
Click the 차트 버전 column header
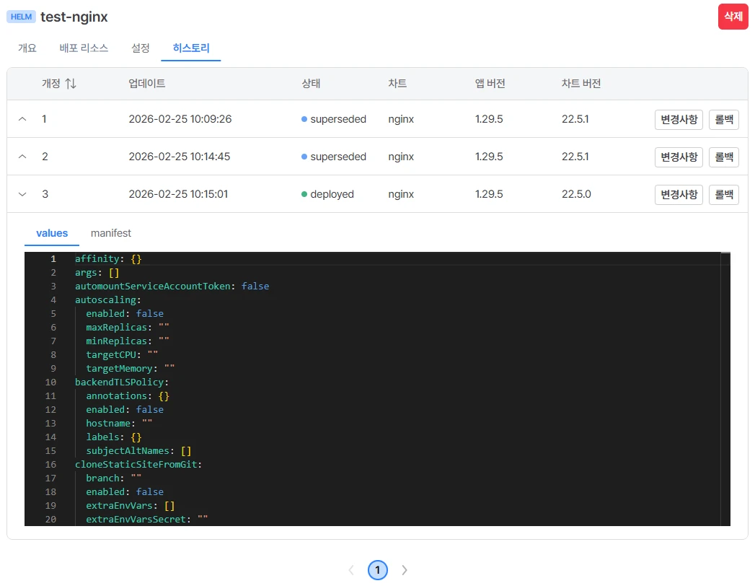[581, 84]
